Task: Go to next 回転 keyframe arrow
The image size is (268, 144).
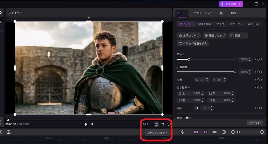Action: tap(262, 108)
